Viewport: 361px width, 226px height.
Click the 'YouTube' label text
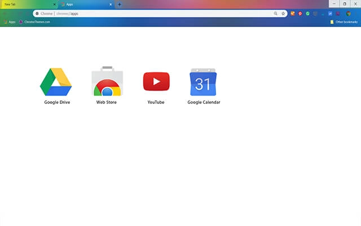(156, 102)
